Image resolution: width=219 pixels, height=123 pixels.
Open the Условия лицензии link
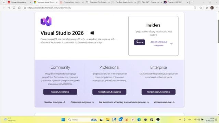pos(164,102)
